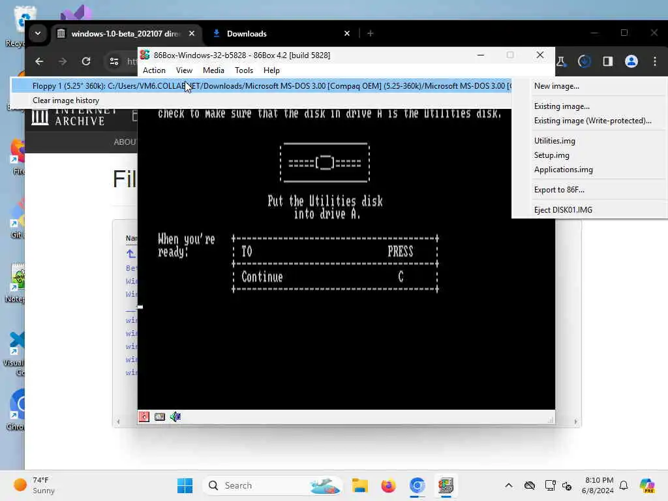The image size is (668, 501).
Task: Select Floppy 1 MS-DOS 3.00 image history entry
Action: (x=261, y=85)
